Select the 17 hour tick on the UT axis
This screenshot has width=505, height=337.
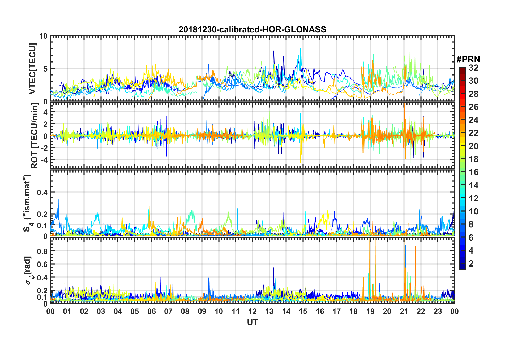(x=337, y=311)
